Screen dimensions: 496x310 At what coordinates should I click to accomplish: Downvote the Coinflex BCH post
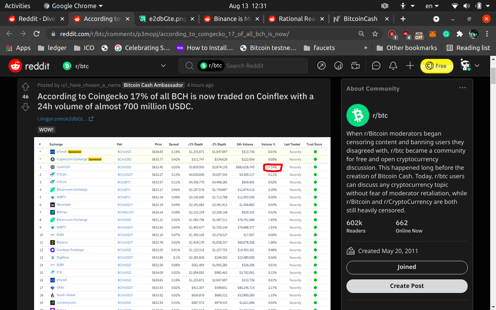[26, 107]
